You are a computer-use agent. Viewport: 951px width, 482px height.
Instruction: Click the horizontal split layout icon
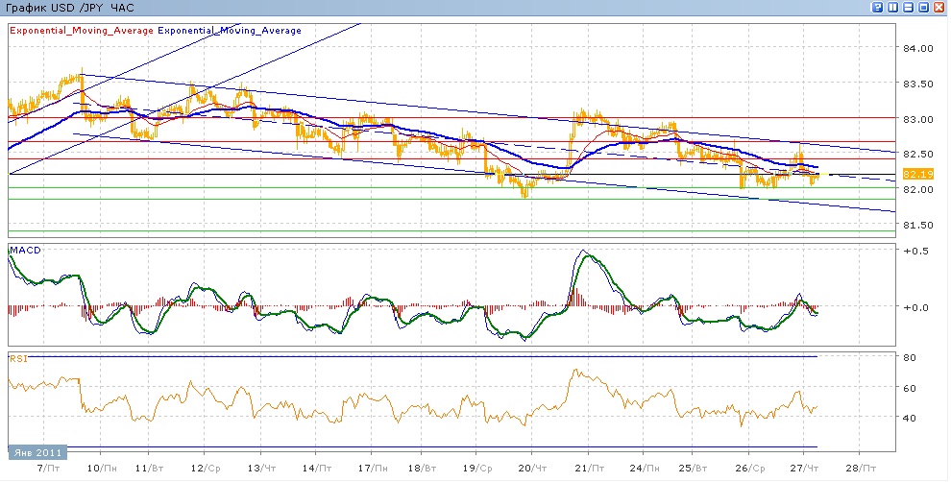(x=908, y=8)
